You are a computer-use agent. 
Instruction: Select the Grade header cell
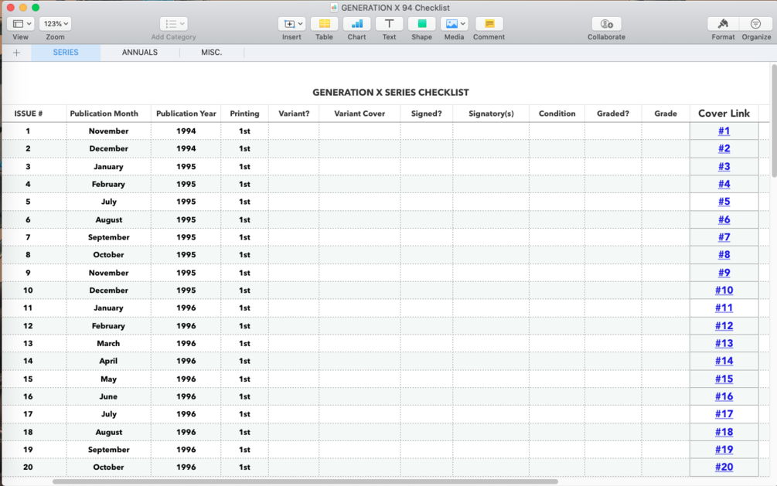point(666,114)
